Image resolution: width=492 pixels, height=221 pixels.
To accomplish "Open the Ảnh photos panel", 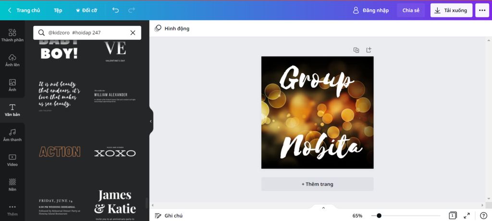I will coord(12,85).
